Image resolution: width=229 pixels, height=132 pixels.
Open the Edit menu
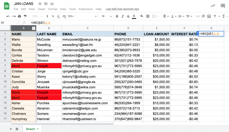tap(23, 9)
